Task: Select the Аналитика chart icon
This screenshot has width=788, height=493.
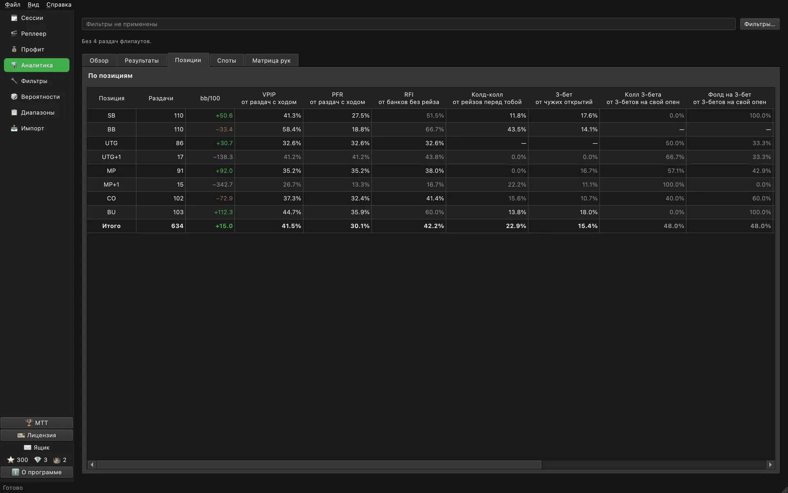Action: (x=14, y=65)
